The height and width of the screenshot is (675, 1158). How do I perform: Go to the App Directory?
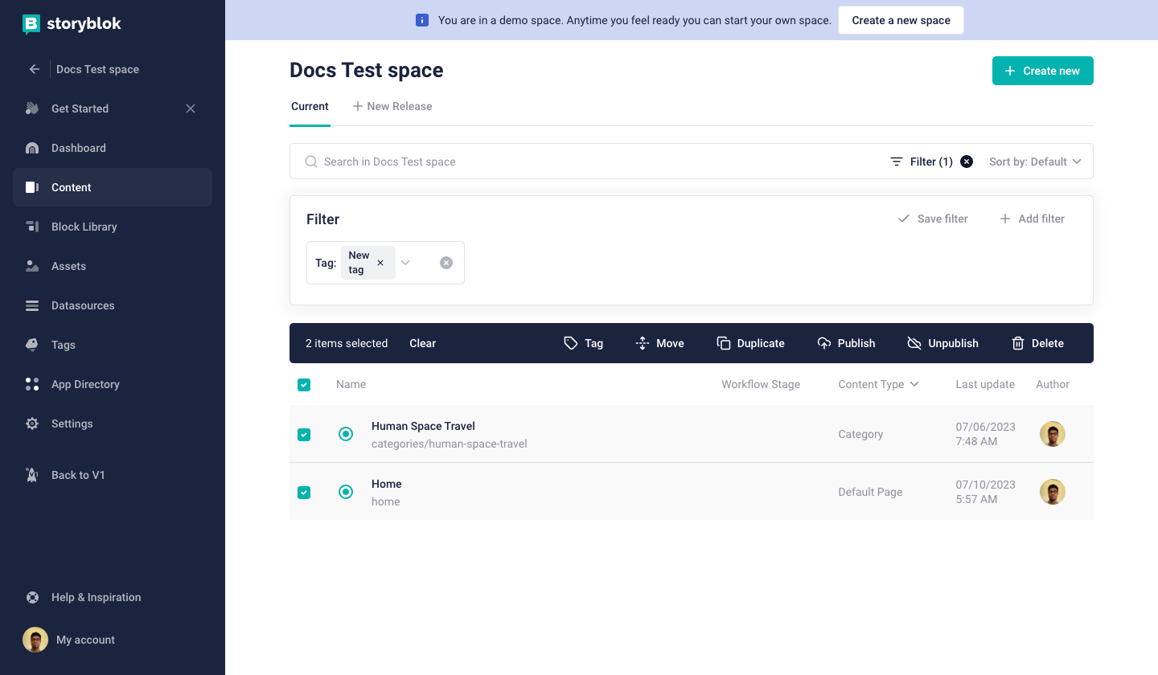coord(84,384)
